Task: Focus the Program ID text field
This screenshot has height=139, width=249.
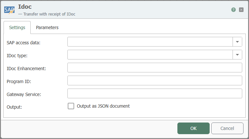Action: 155,80
